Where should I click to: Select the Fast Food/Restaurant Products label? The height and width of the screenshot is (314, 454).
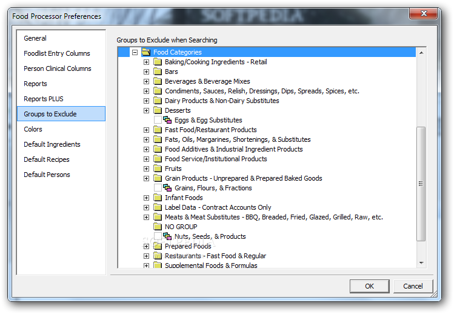coord(211,130)
